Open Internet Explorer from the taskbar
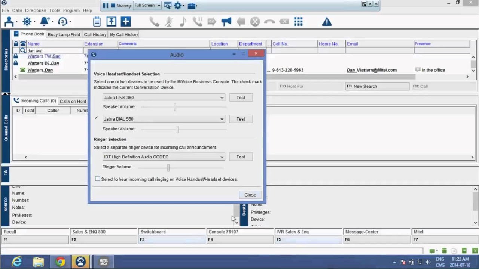Image resolution: width=479 pixels, height=269 pixels. [x=17, y=262]
